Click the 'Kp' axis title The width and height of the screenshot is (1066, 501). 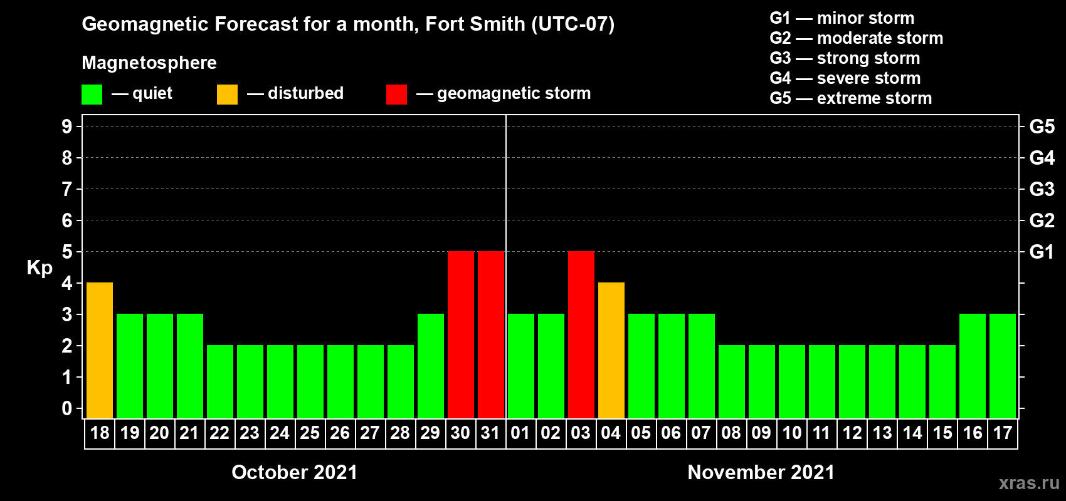coord(40,268)
